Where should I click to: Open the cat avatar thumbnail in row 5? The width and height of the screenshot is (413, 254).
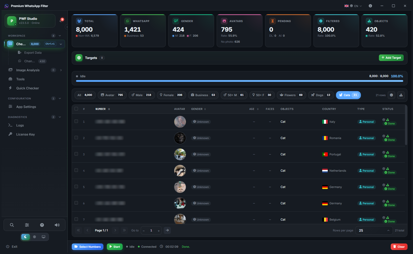[180, 187]
